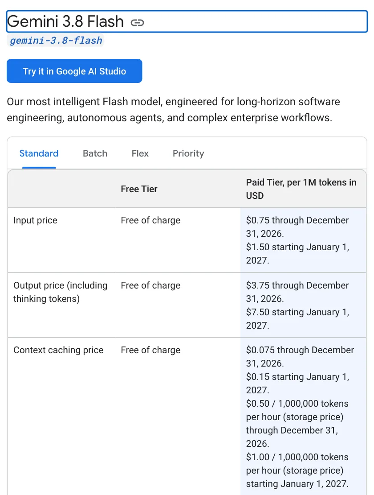This screenshot has width=374, height=495.
Task: Click the $3.75 through December 31, 2026 text
Action: 297,292
